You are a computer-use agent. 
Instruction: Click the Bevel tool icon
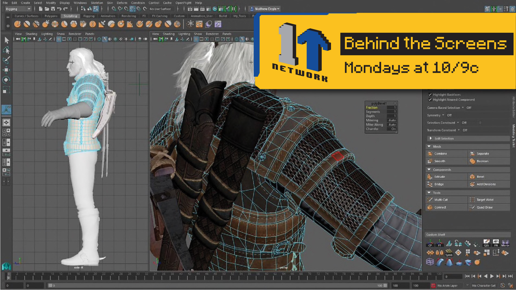pos(472,177)
